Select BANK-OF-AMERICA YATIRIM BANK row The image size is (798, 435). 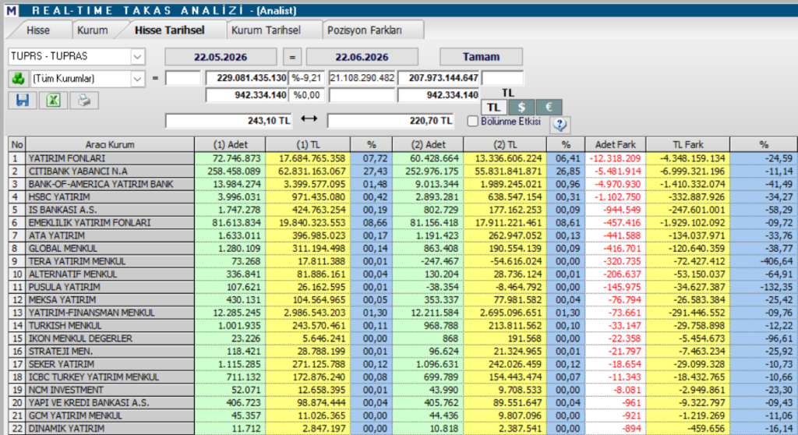point(402,184)
